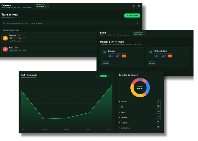Select the Bills legend row
This screenshot has height=141, width=198.
pos(139,107)
